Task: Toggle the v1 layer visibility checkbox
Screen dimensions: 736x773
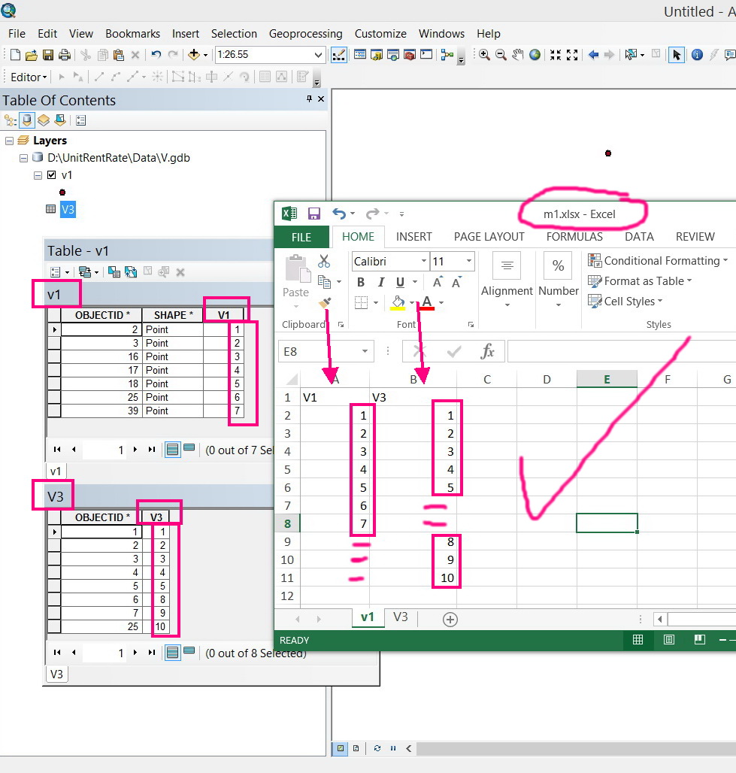Action: (x=52, y=175)
